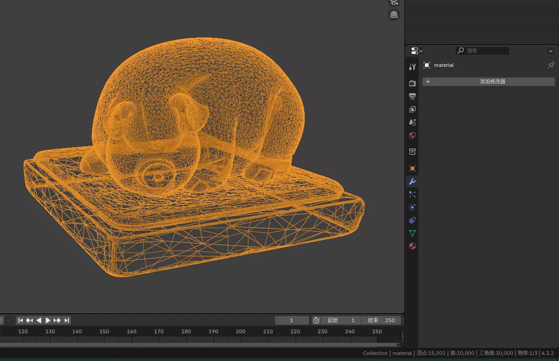The width and height of the screenshot is (559, 361).
Task: Click the timeline horizontal scrollbar
Action: (200, 344)
